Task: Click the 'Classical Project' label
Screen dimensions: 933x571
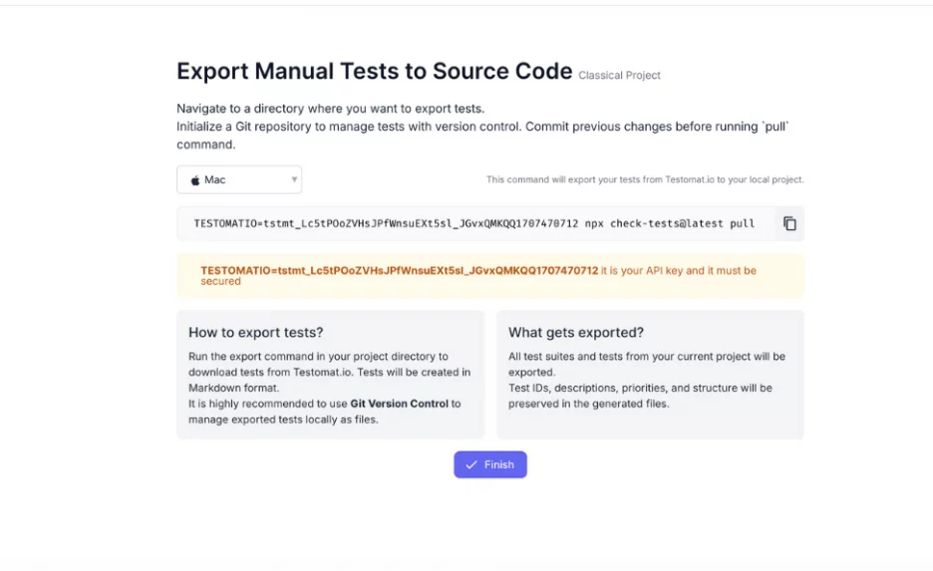Action: click(x=619, y=76)
